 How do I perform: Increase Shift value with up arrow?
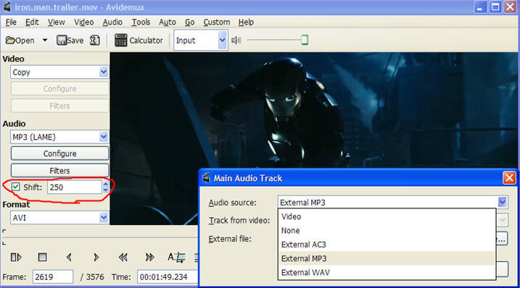[105, 184]
